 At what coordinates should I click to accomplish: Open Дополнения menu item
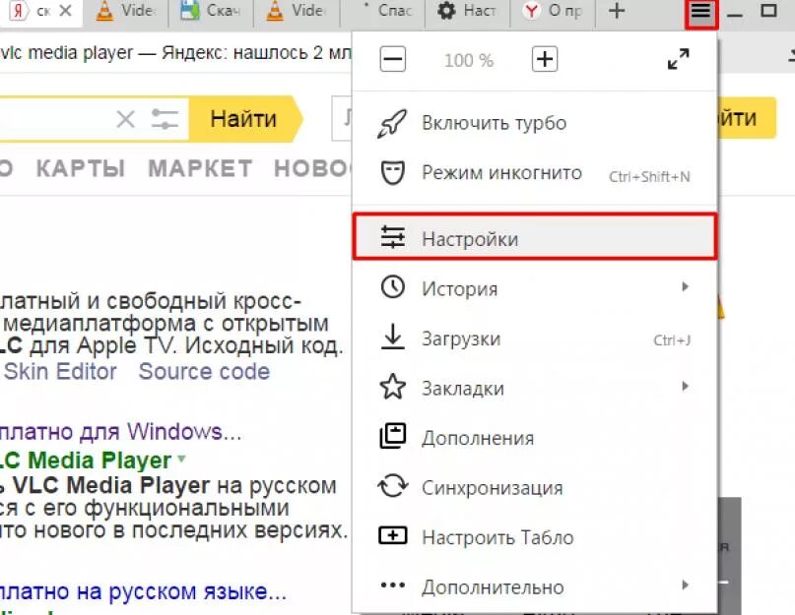point(535,437)
